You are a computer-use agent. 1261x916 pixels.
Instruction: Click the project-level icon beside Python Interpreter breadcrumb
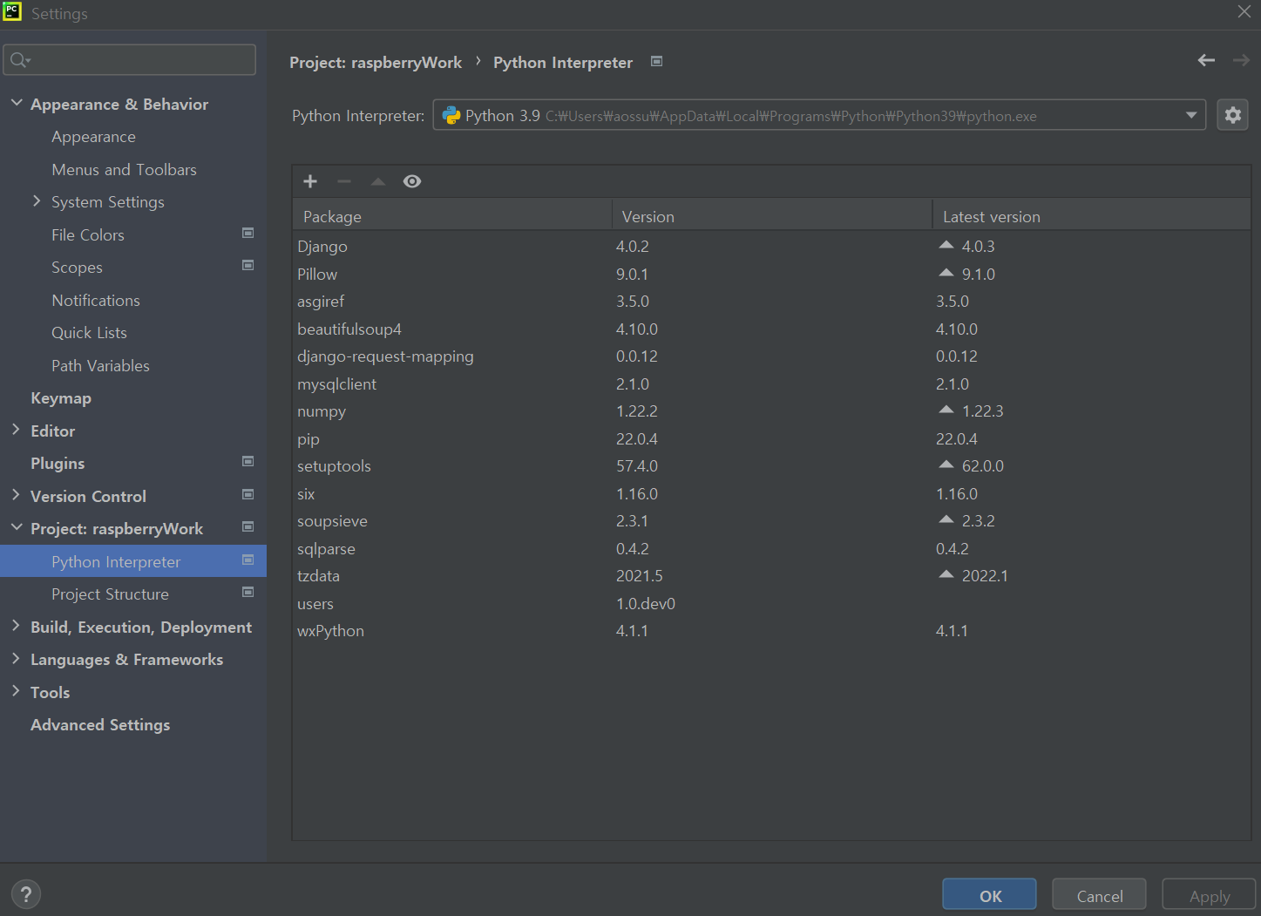(657, 61)
